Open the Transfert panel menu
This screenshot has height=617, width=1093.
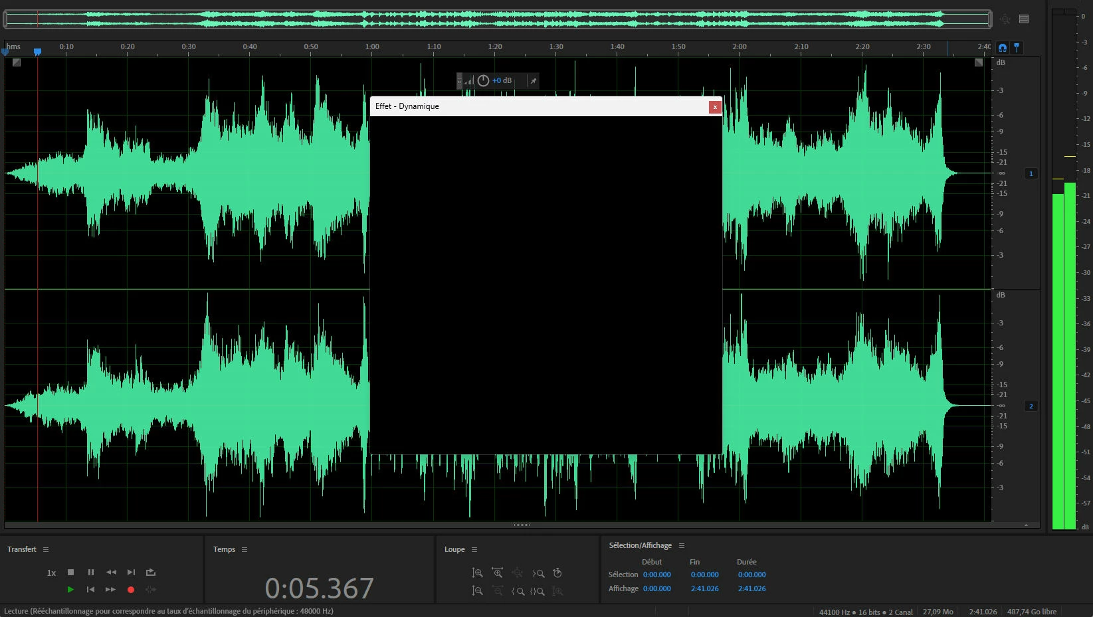[46, 549]
